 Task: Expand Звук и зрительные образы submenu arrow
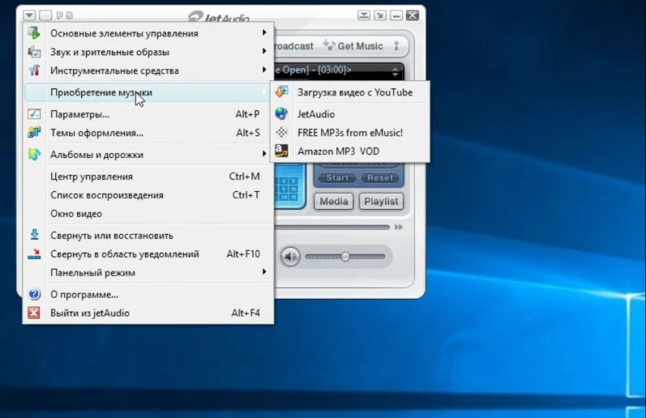264,51
